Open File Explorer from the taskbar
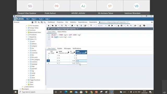This screenshot has height=94, width=167. coord(71,92)
